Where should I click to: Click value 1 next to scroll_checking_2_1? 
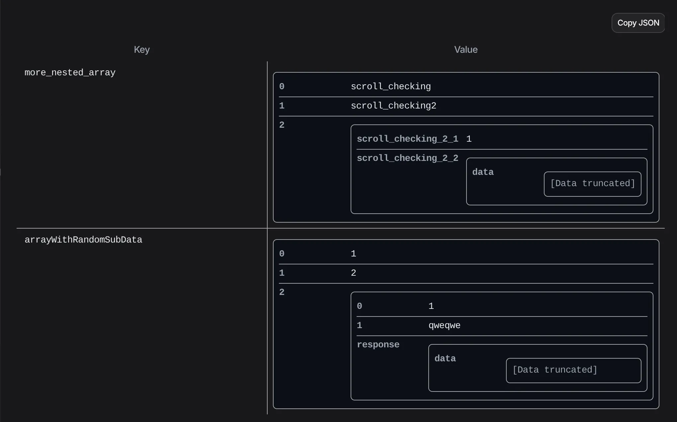coord(469,139)
